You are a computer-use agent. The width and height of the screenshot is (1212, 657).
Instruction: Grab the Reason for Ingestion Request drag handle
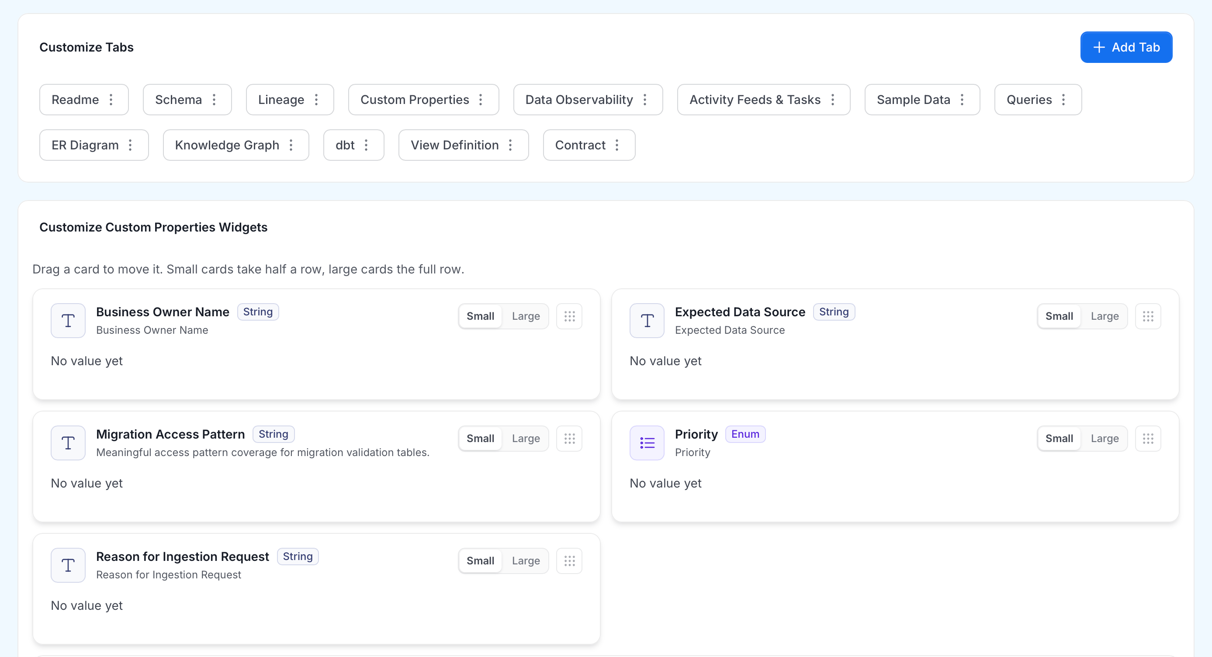click(x=569, y=560)
